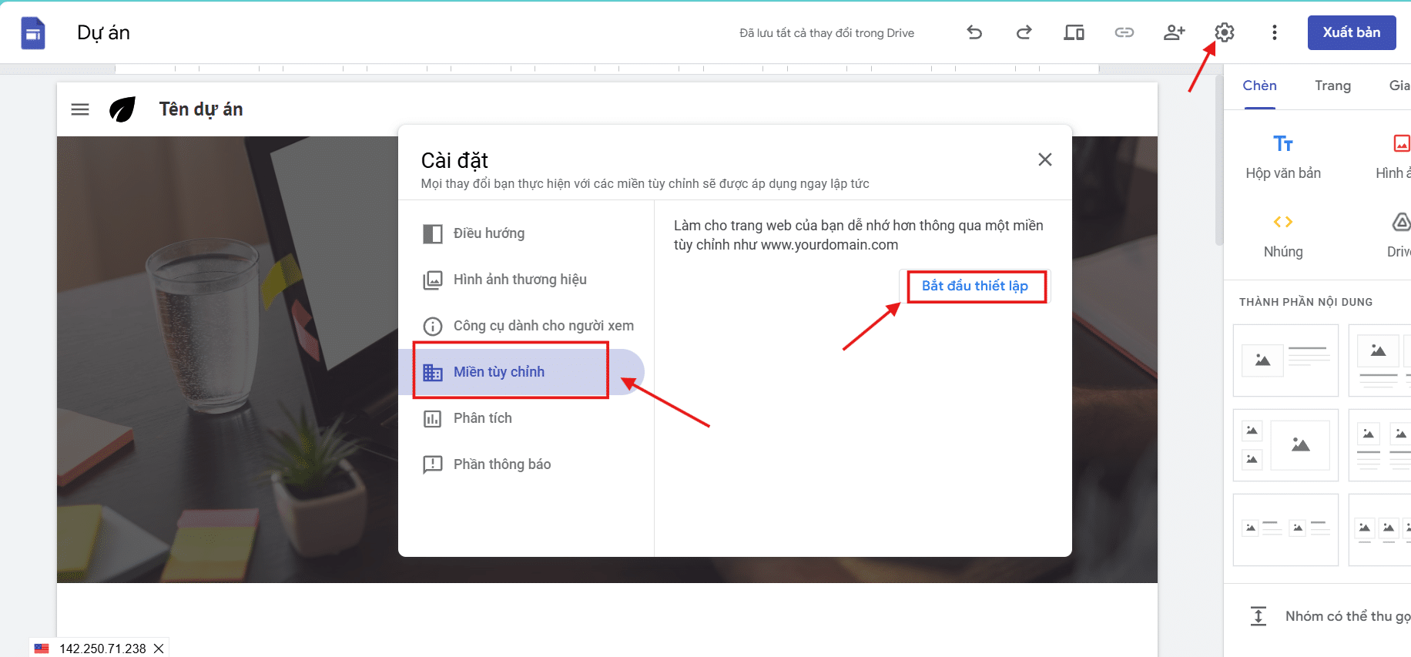This screenshot has height=657, width=1411.
Task: Open the device preview mode
Action: point(1074,32)
